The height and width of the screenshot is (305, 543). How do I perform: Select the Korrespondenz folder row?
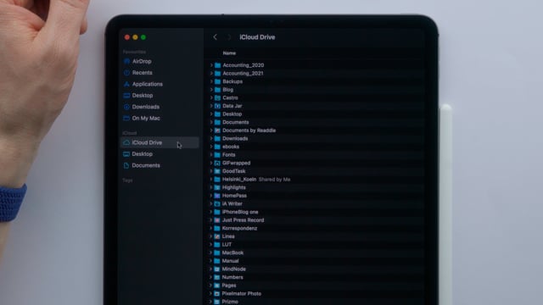click(315, 228)
